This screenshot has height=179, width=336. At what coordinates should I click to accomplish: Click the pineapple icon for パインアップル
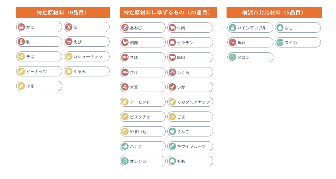point(232,28)
